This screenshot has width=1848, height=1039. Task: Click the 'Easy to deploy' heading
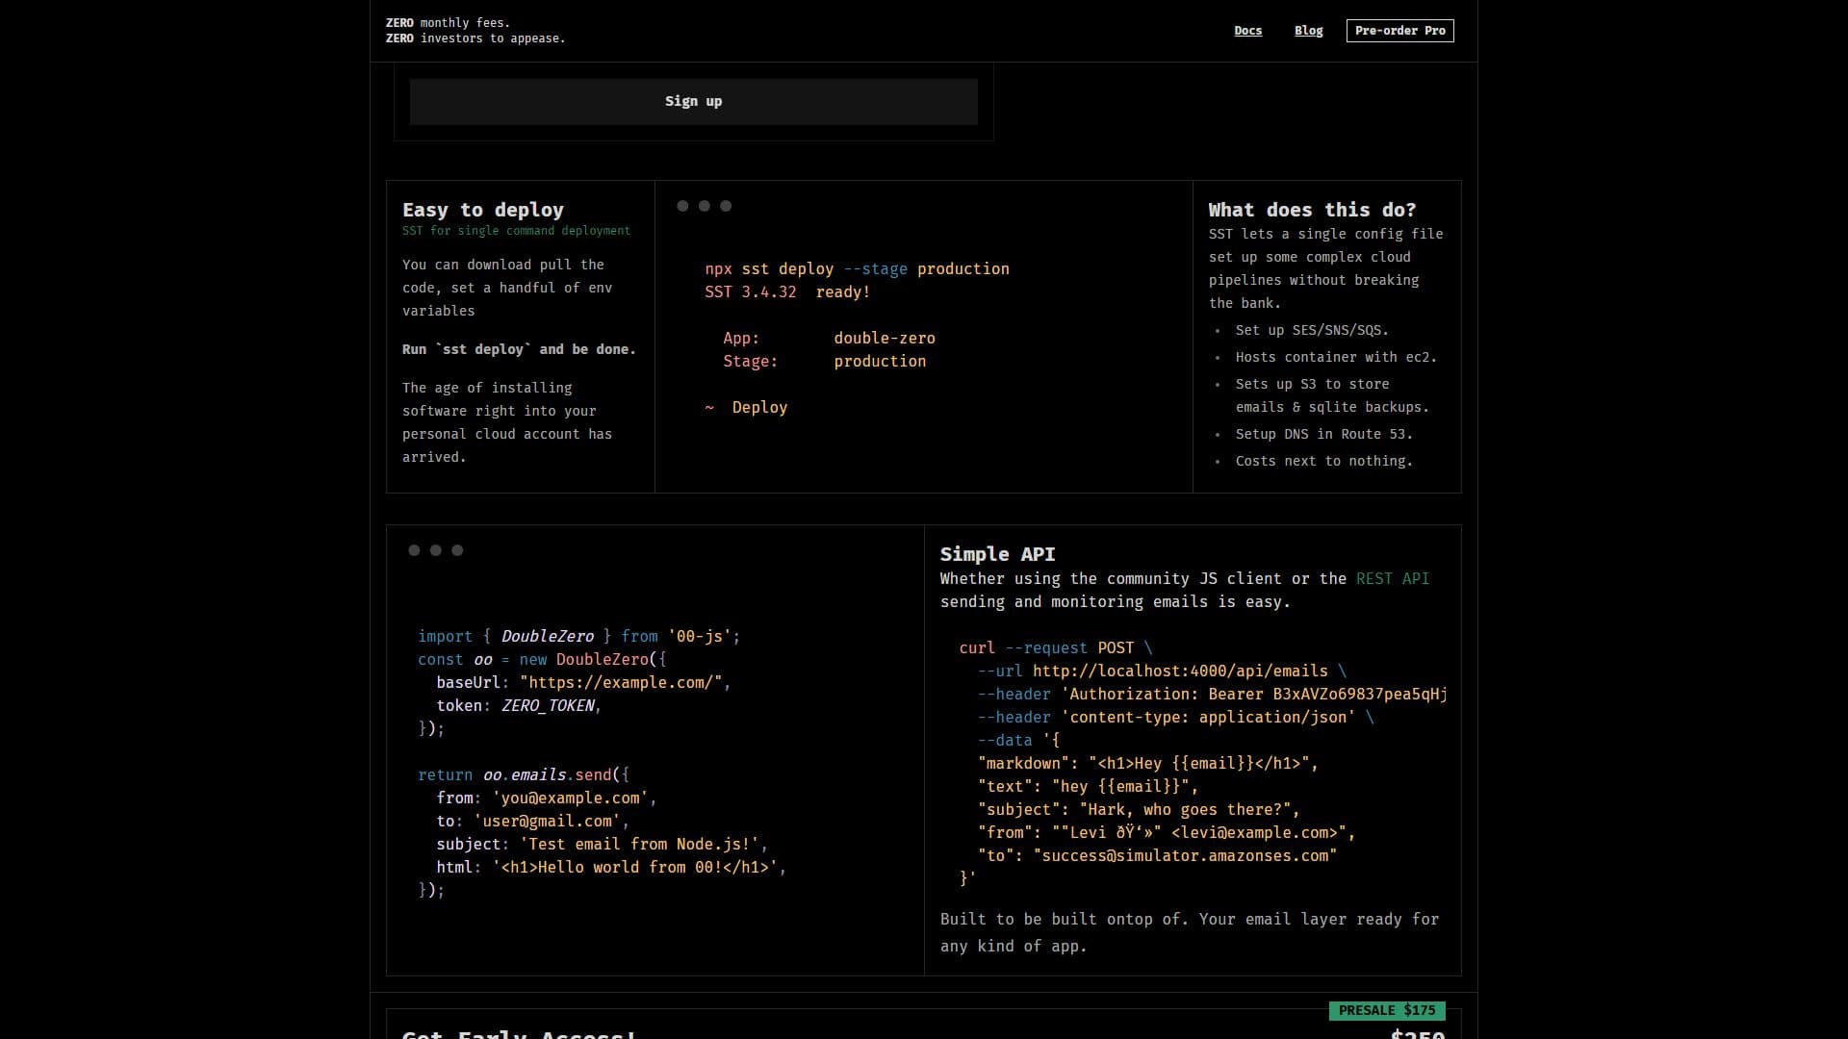pos(482,210)
